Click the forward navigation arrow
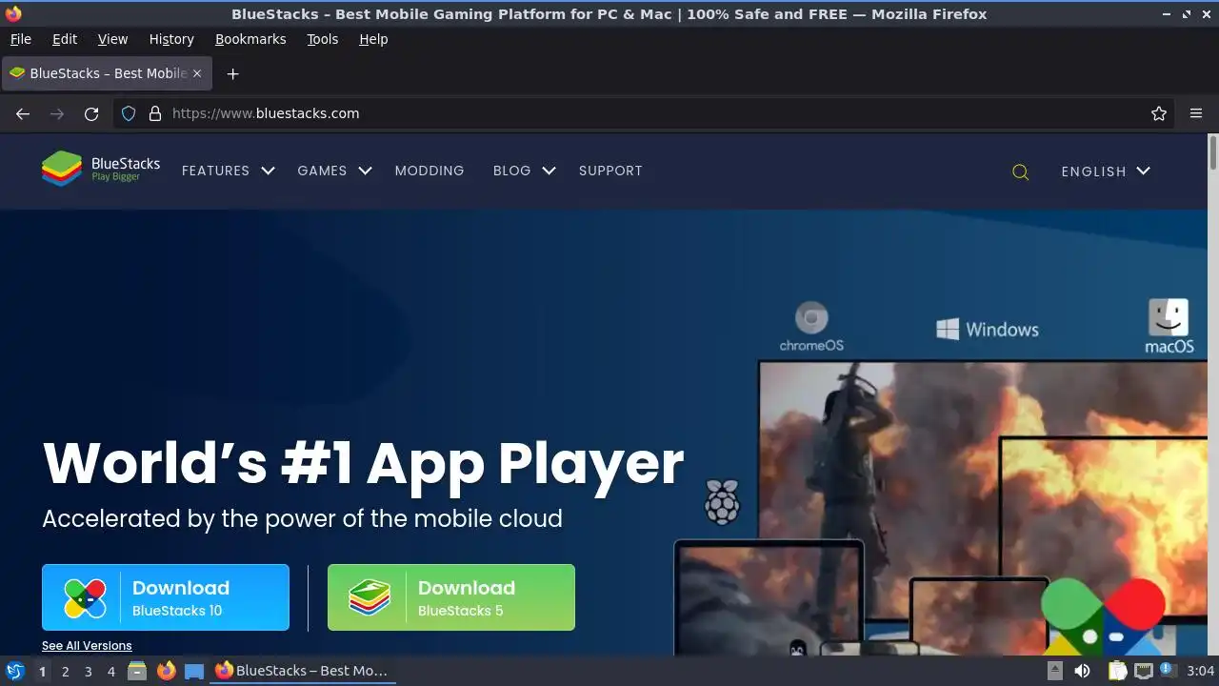 tap(57, 113)
